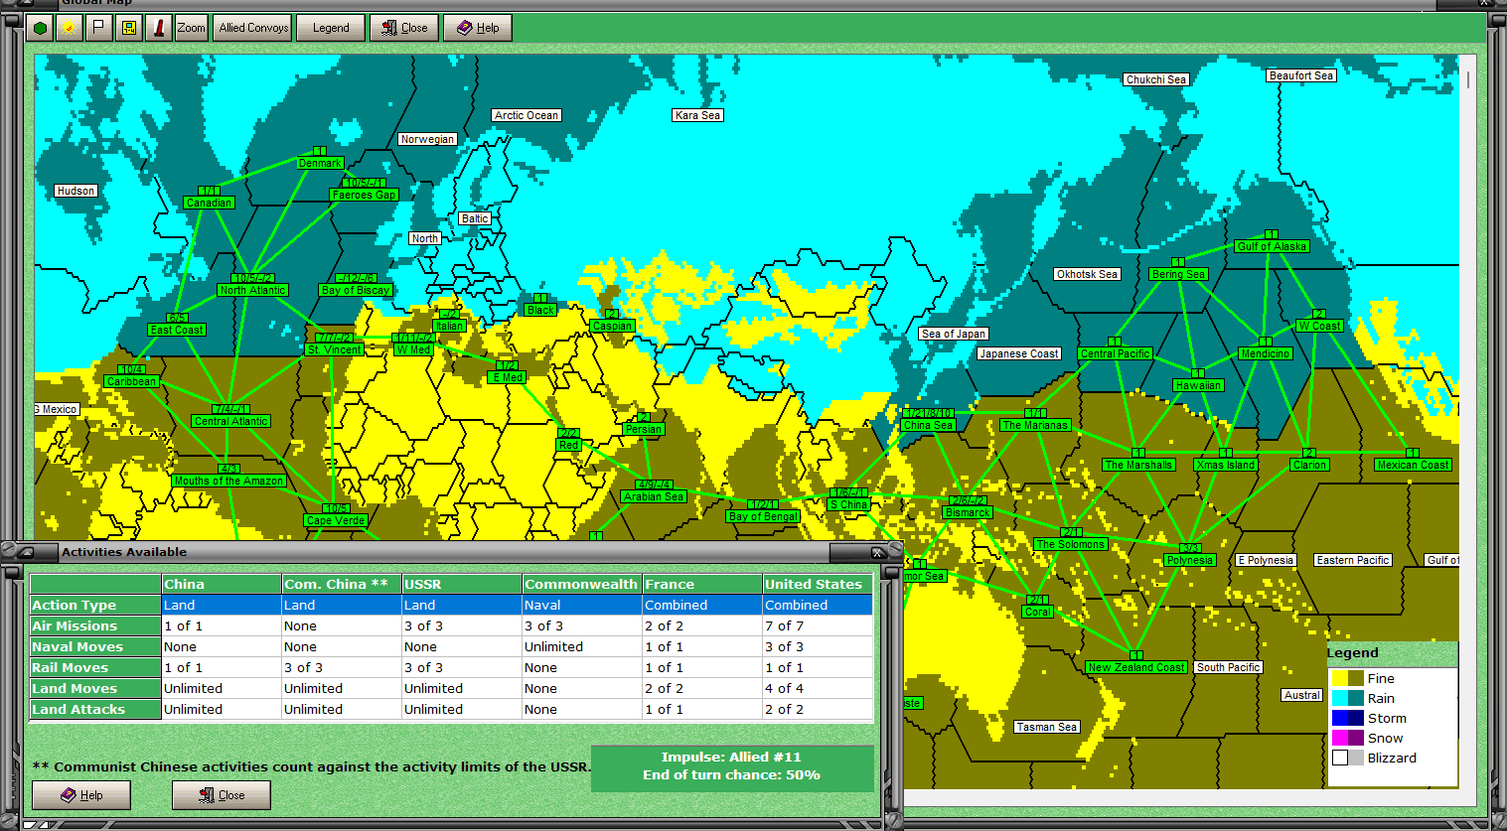Screen dimensions: 1507x831
Task: Open Help from the Global Map toolbar
Action: click(x=478, y=28)
